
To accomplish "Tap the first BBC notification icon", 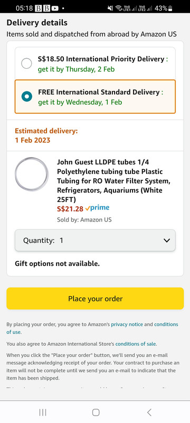I will coord(38,8).
